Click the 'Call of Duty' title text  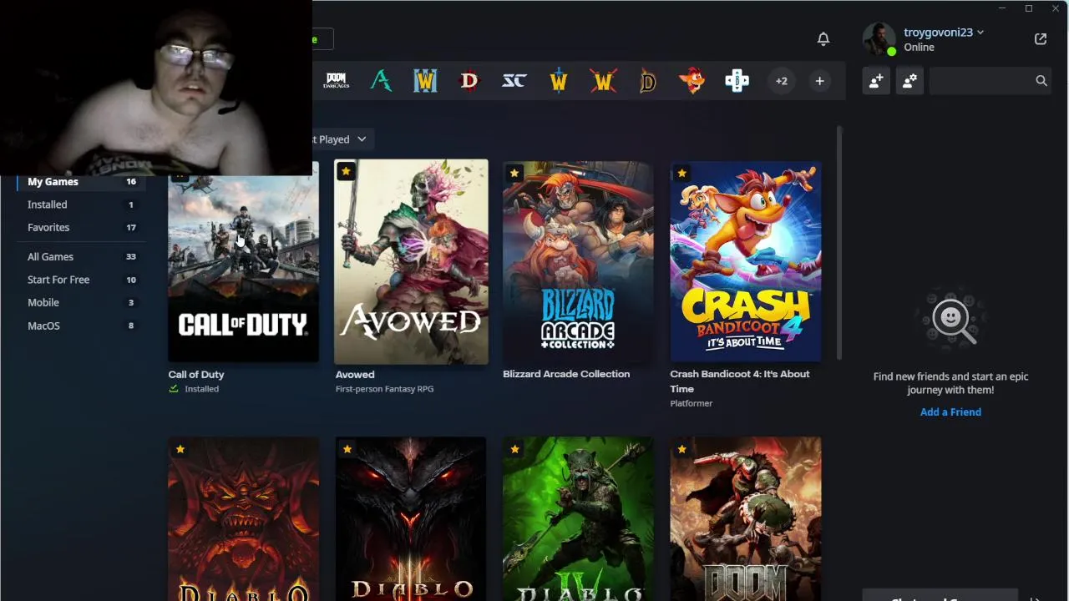(x=196, y=375)
